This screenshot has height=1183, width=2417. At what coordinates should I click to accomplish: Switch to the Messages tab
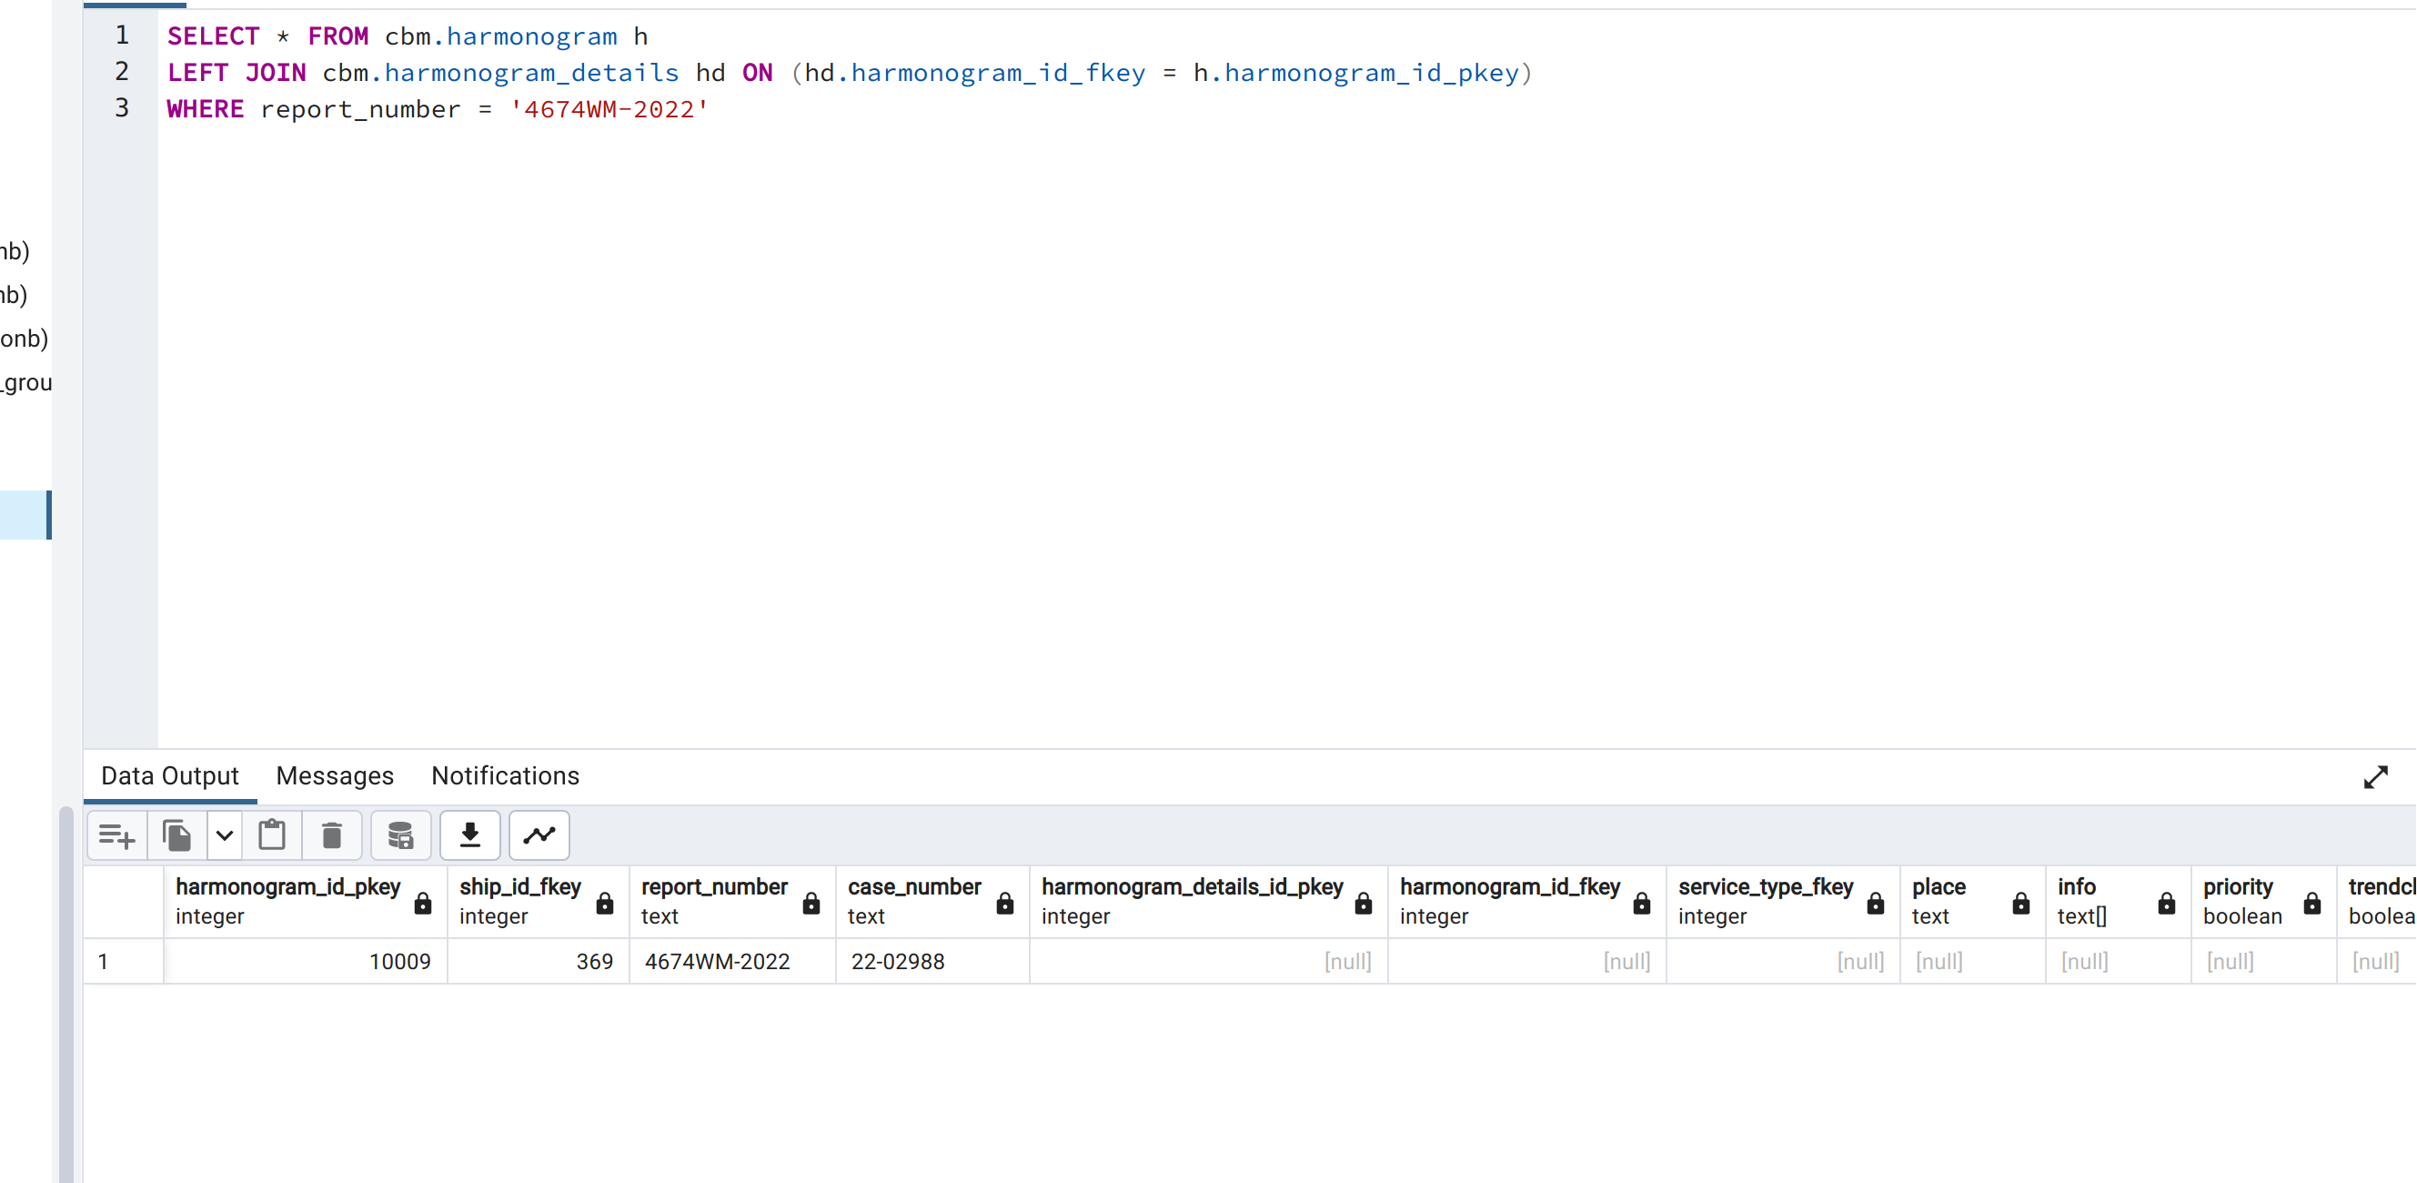[335, 775]
